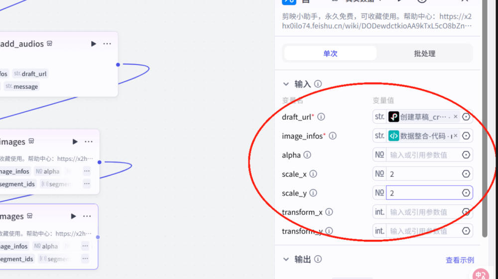Expand hidden outputs row of bottom images node

(85, 259)
